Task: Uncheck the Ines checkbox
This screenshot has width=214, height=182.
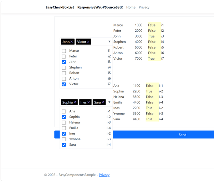Action: 64,134
